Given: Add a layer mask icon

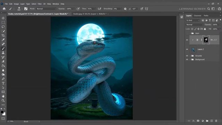Looking at the screenshot, I should [198, 121].
